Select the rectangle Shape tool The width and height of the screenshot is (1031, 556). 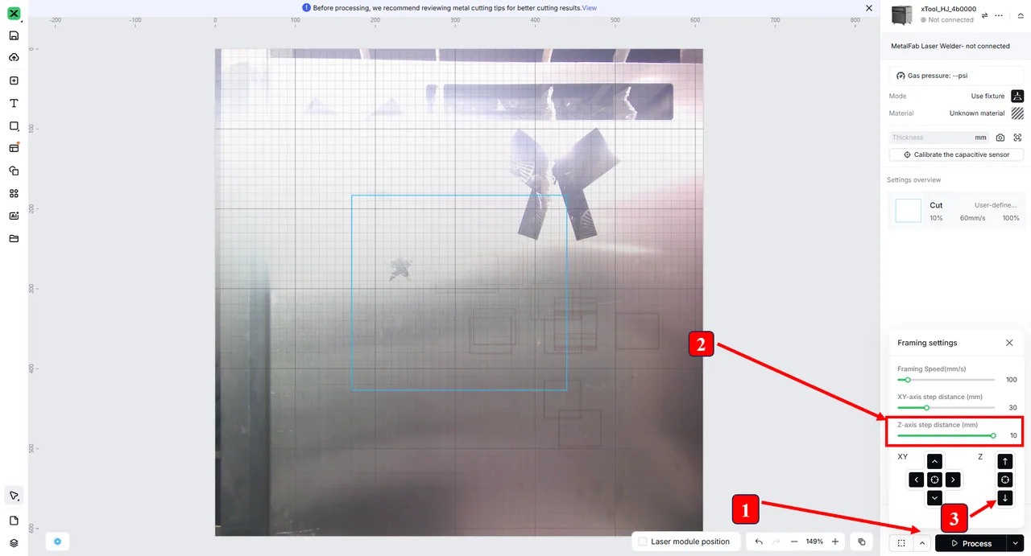(14, 126)
